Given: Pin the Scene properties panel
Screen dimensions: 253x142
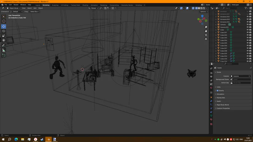Looking at the screenshot, I should click(250, 68).
